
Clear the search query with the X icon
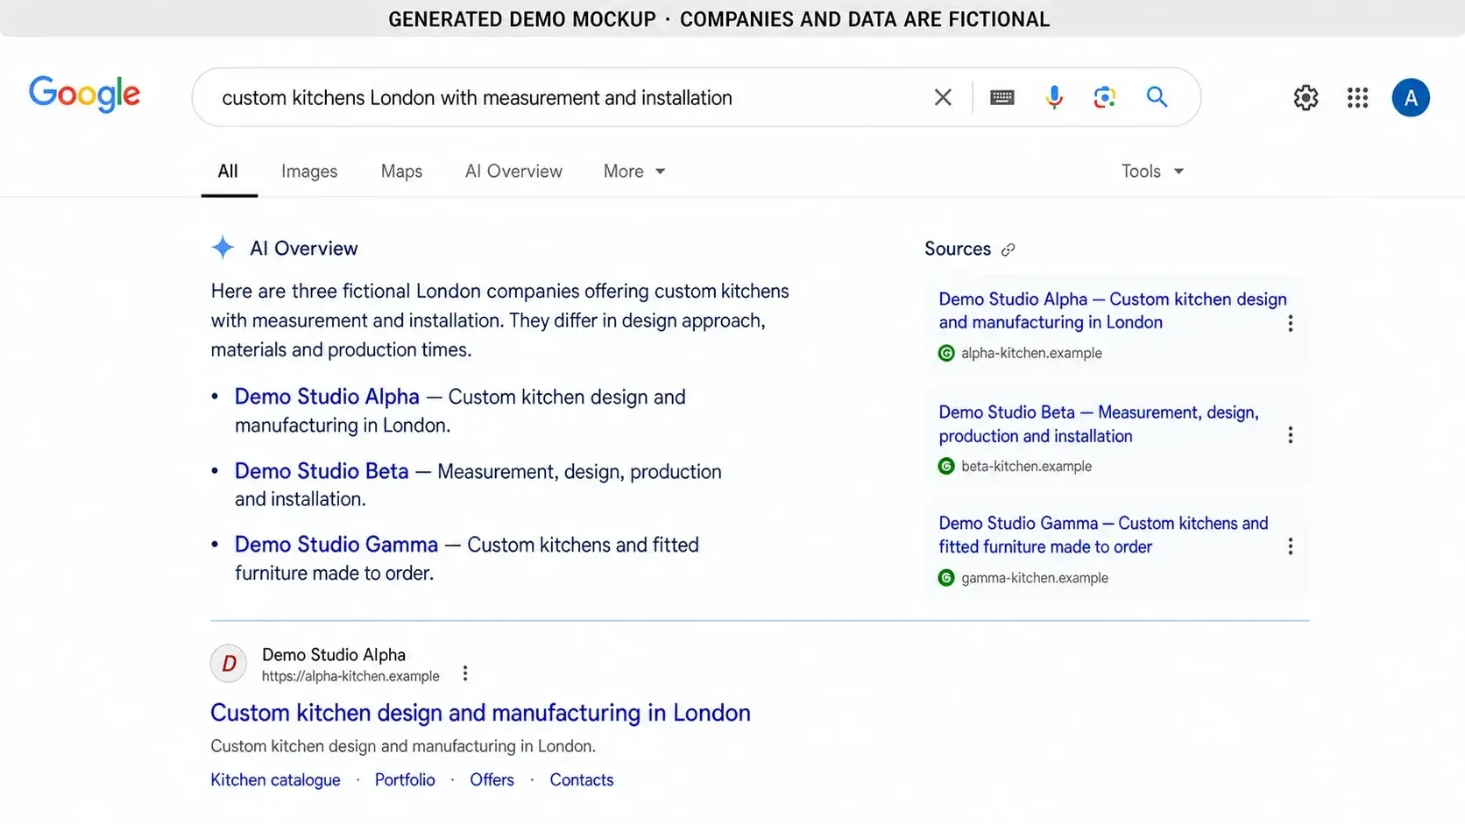point(943,97)
